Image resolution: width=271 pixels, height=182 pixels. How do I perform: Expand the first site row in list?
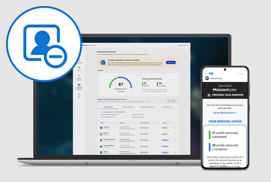coord(175,127)
